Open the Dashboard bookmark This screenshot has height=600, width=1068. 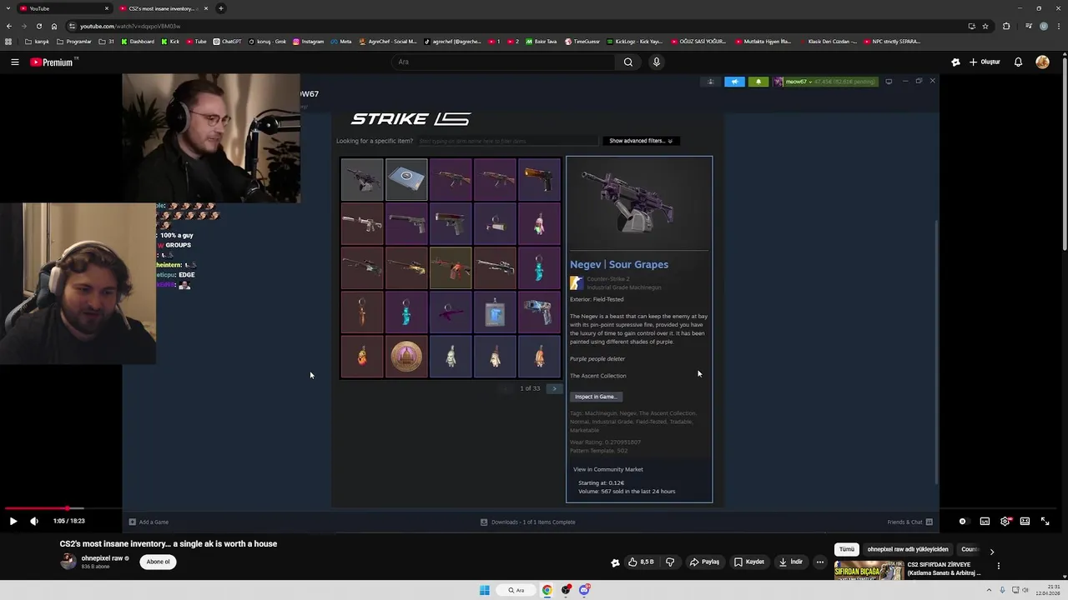(138, 42)
